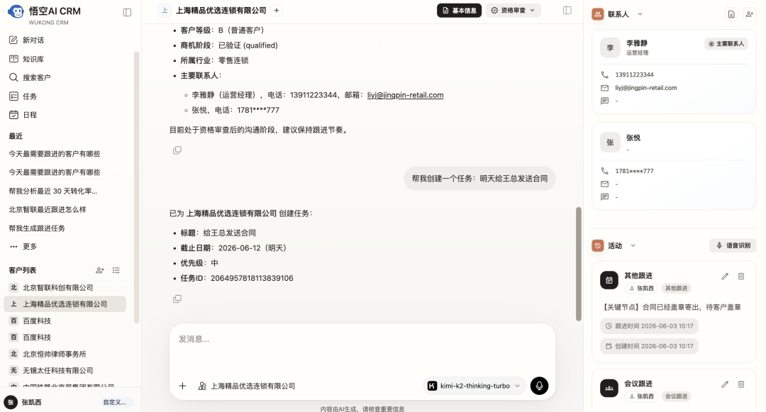Open 张凯西 user profile
The image size is (766, 412).
(23, 402)
